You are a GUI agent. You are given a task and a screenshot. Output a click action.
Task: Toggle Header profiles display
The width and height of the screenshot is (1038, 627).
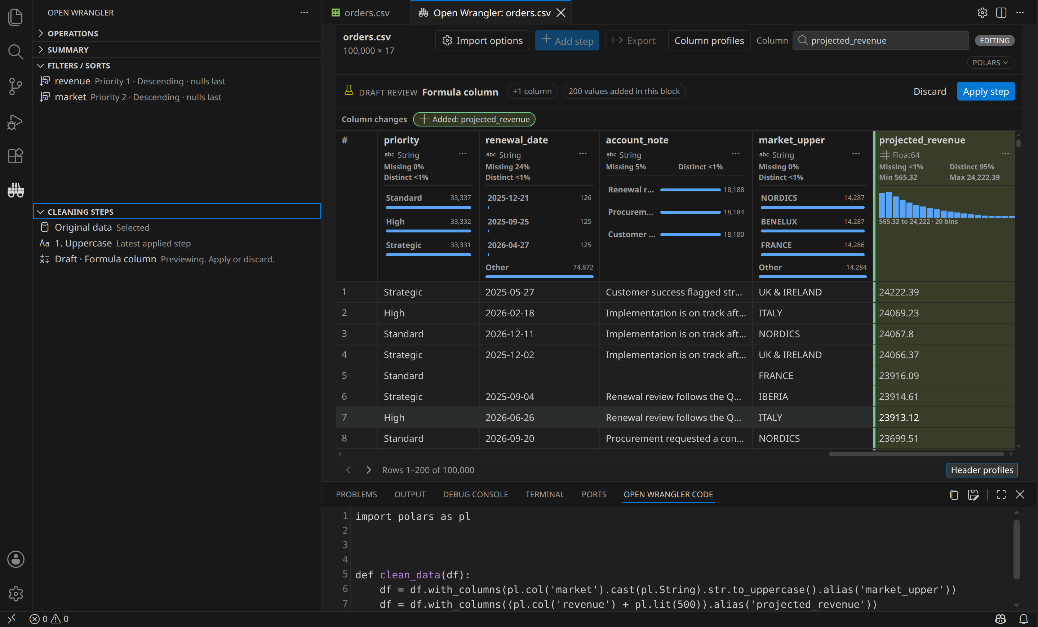click(x=981, y=470)
